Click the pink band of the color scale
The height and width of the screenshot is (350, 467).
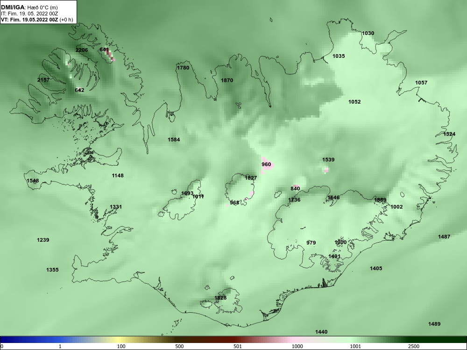pyautogui.click(x=293, y=340)
